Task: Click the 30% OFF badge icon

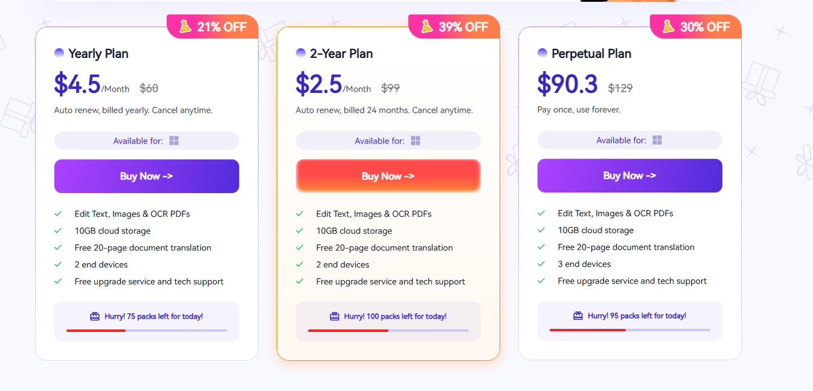Action: tap(668, 26)
